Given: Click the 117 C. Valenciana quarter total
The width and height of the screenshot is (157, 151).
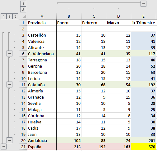Looking at the screenshot, I should point(143,54).
